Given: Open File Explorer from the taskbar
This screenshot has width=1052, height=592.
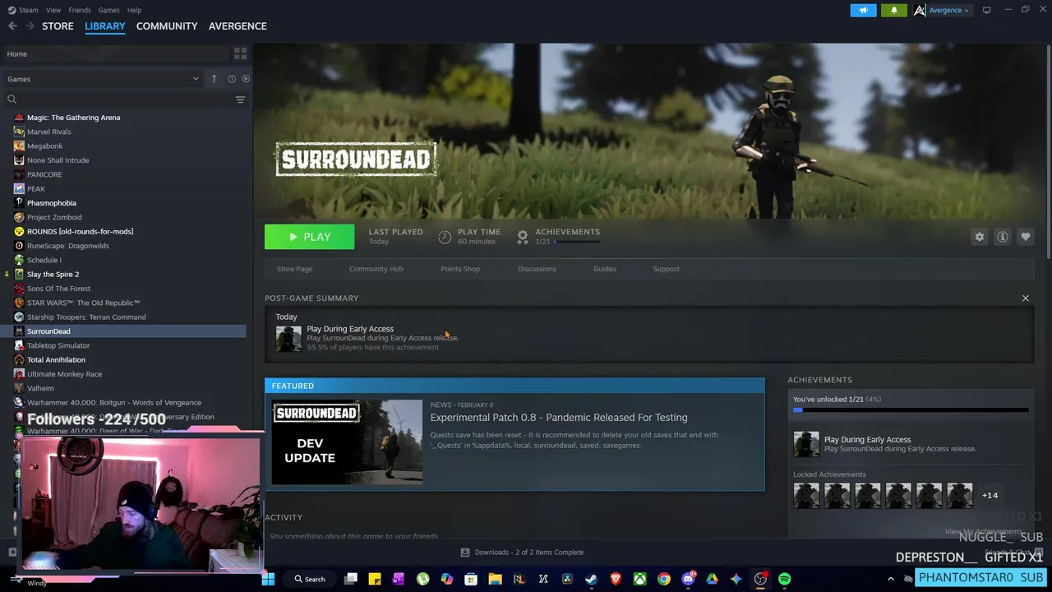Looking at the screenshot, I should pyautogui.click(x=495, y=579).
